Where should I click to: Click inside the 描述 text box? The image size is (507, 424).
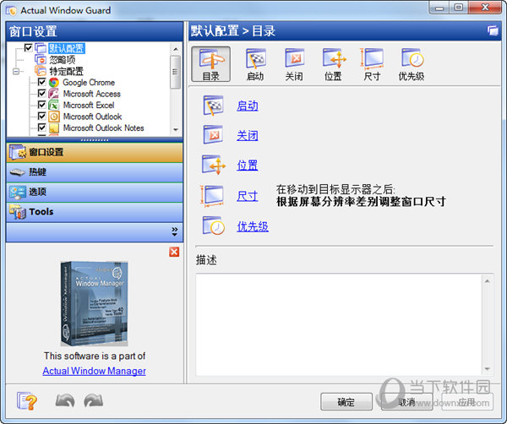point(339,324)
